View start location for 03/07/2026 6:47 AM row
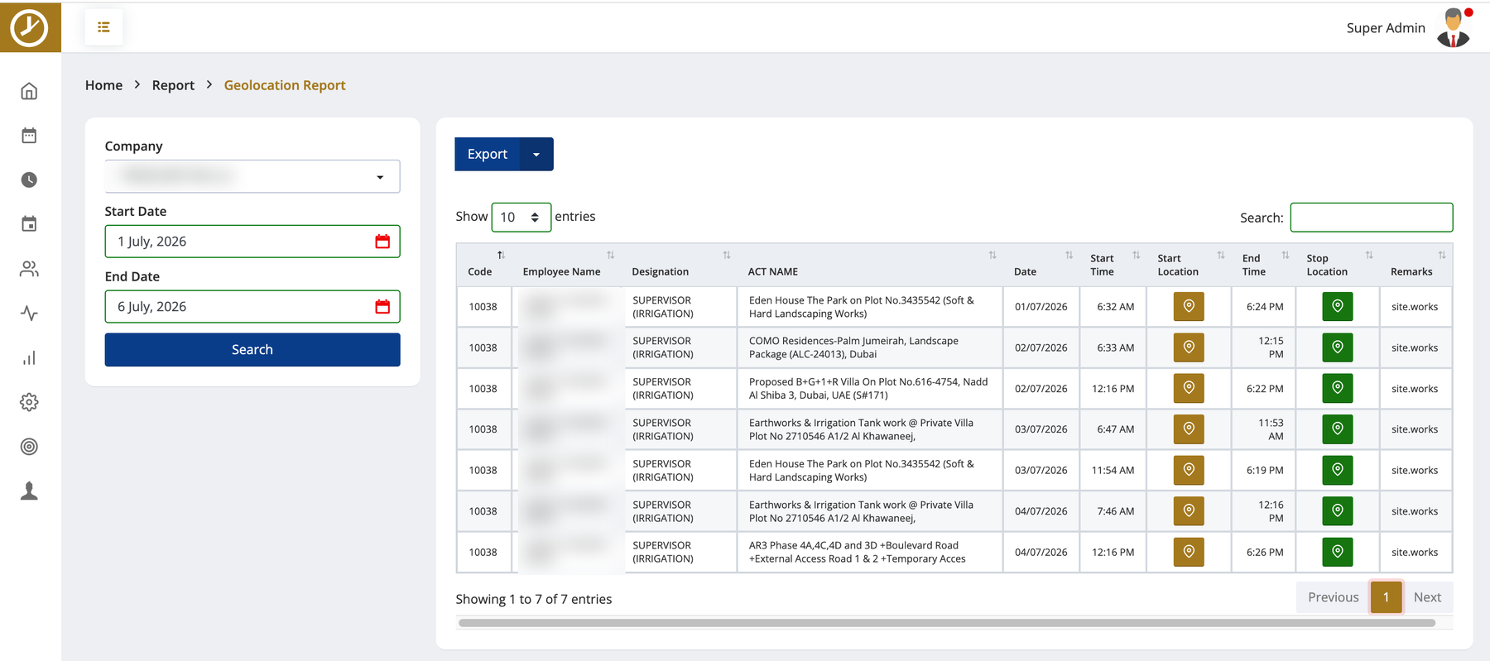This screenshot has width=1490, height=661. (x=1189, y=429)
